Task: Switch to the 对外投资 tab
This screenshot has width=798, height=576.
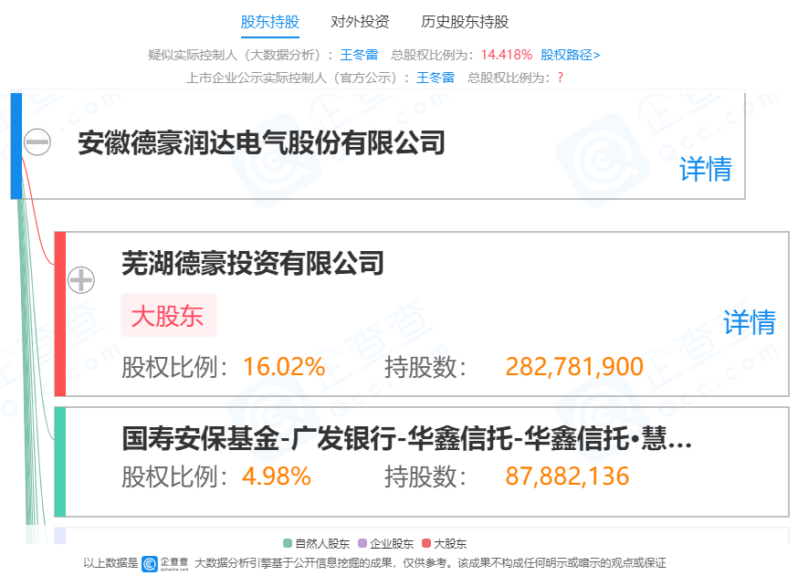Action: [361, 21]
